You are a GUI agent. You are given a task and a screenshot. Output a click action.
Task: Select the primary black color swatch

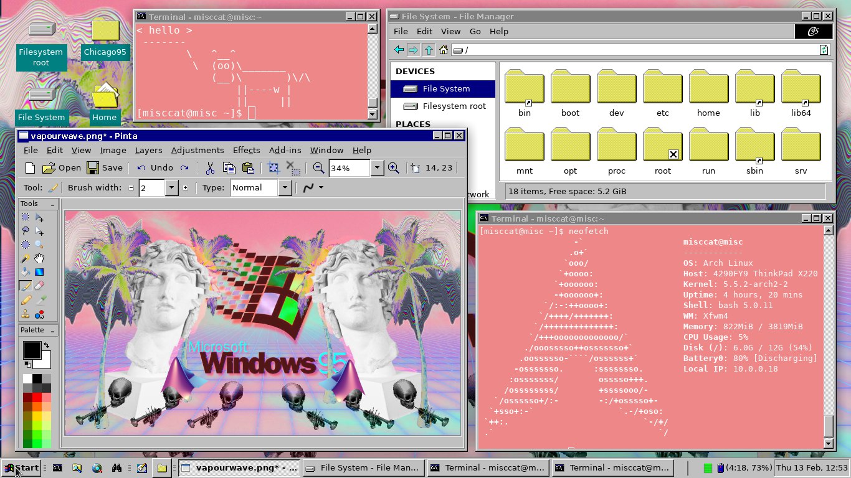(32, 350)
